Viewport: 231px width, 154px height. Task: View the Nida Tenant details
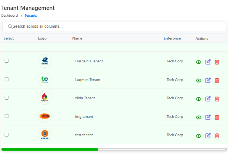[199, 99]
